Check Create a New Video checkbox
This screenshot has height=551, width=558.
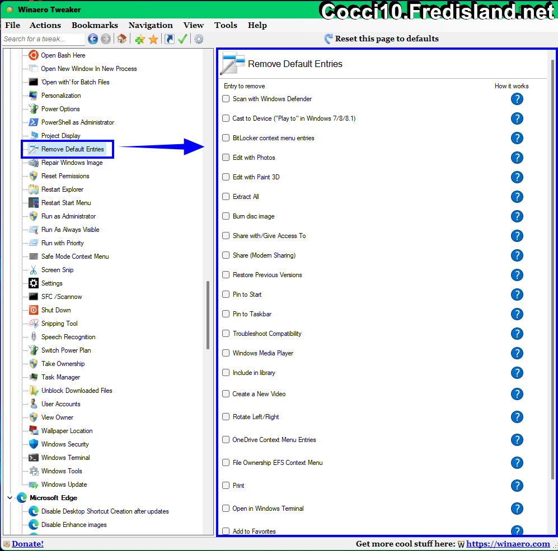coord(226,393)
